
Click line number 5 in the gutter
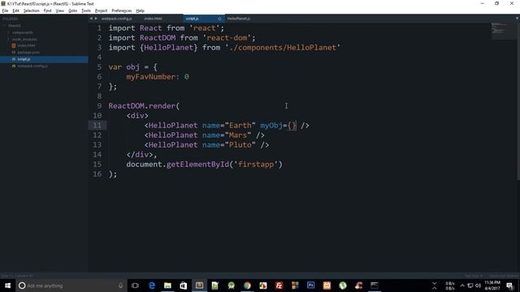click(99, 67)
